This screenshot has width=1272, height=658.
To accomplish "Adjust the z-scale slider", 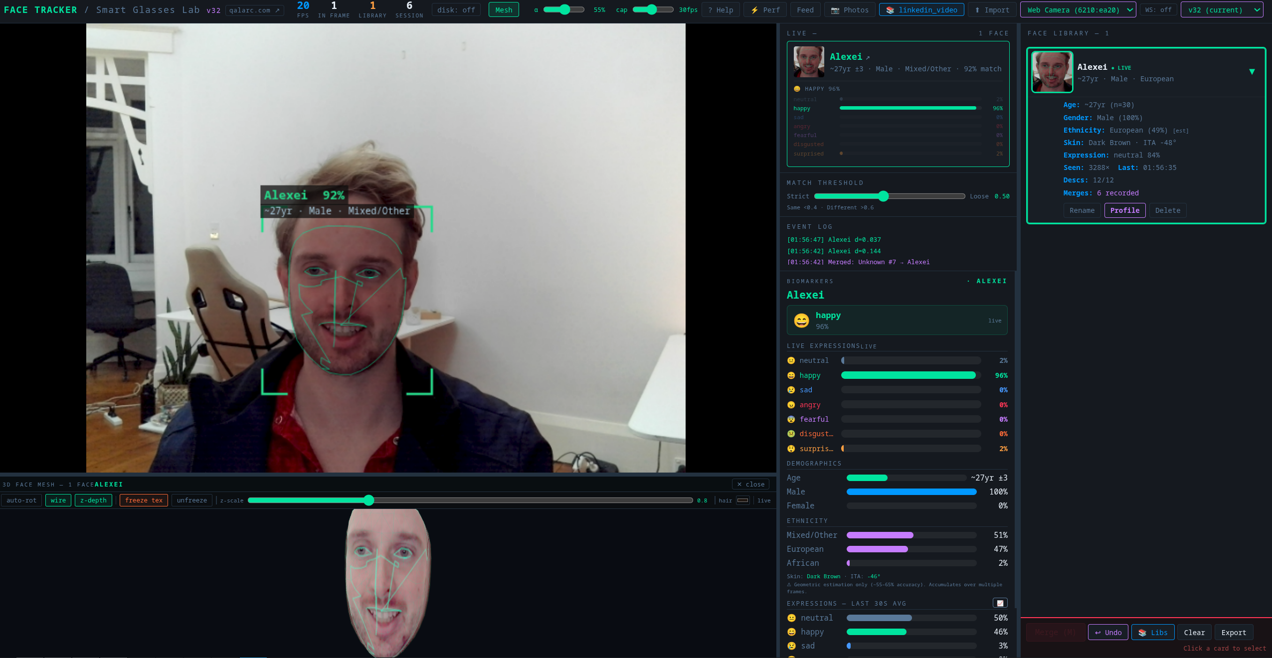I will point(470,500).
